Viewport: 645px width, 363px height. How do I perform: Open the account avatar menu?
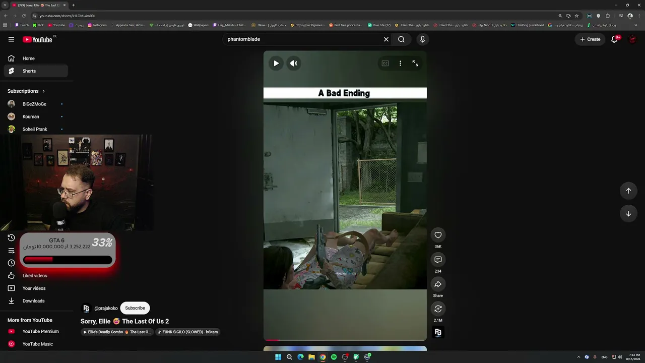[632, 39]
